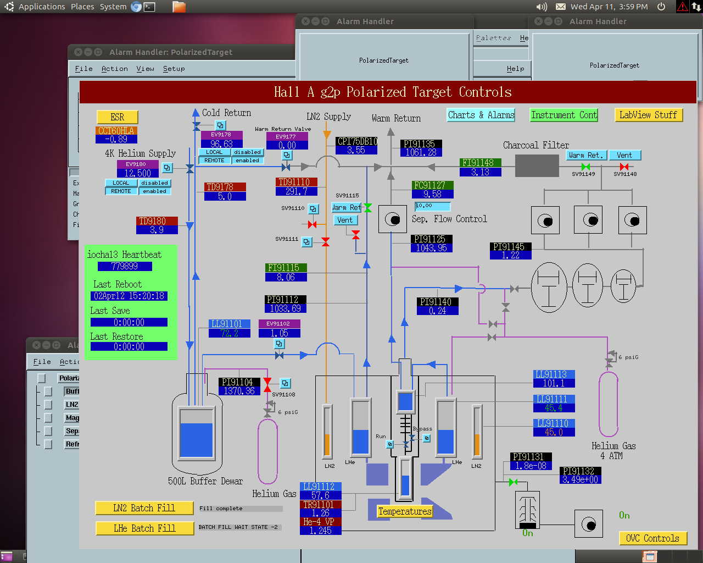This screenshot has width=703, height=563.
Task: Open File menu in lower Alarm Handler window
Action: coord(42,362)
